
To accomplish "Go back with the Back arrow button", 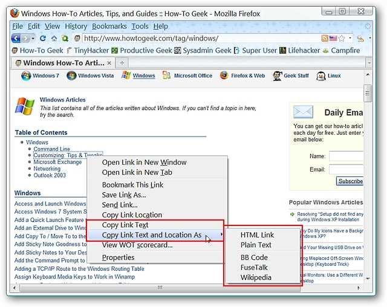I will click(16, 38).
